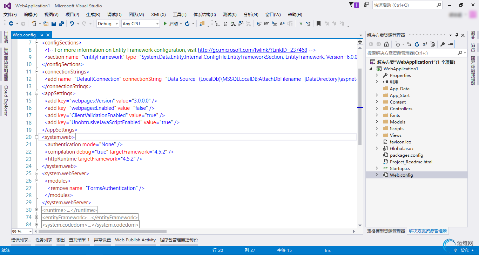Screen dimensions: 479x255
Task: Close the Web.config editor tab
Action: [x=48, y=35]
